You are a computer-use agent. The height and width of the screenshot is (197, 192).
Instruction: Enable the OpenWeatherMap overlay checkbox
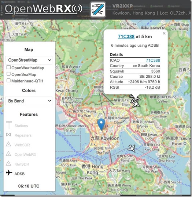[x=8, y=67]
